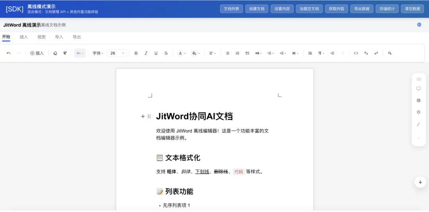Switch to the 导入 tab
The image size is (429, 212).
(x=59, y=37)
